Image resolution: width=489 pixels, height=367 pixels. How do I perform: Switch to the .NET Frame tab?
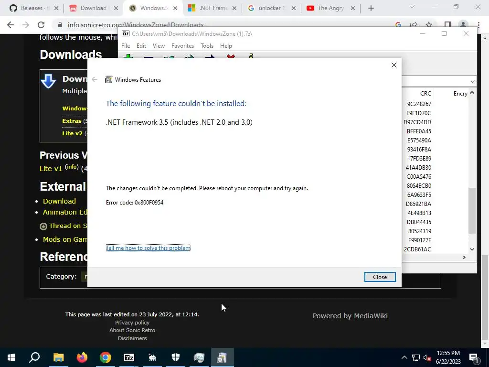point(212,8)
